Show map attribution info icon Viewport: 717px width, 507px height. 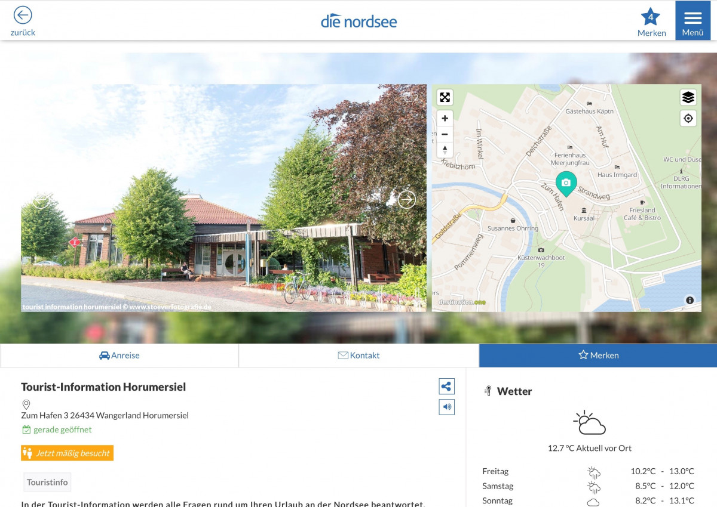(690, 301)
